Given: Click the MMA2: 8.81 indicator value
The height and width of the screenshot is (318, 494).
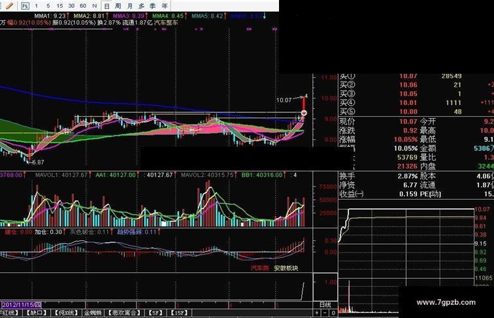Looking at the screenshot, I should (x=89, y=16).
